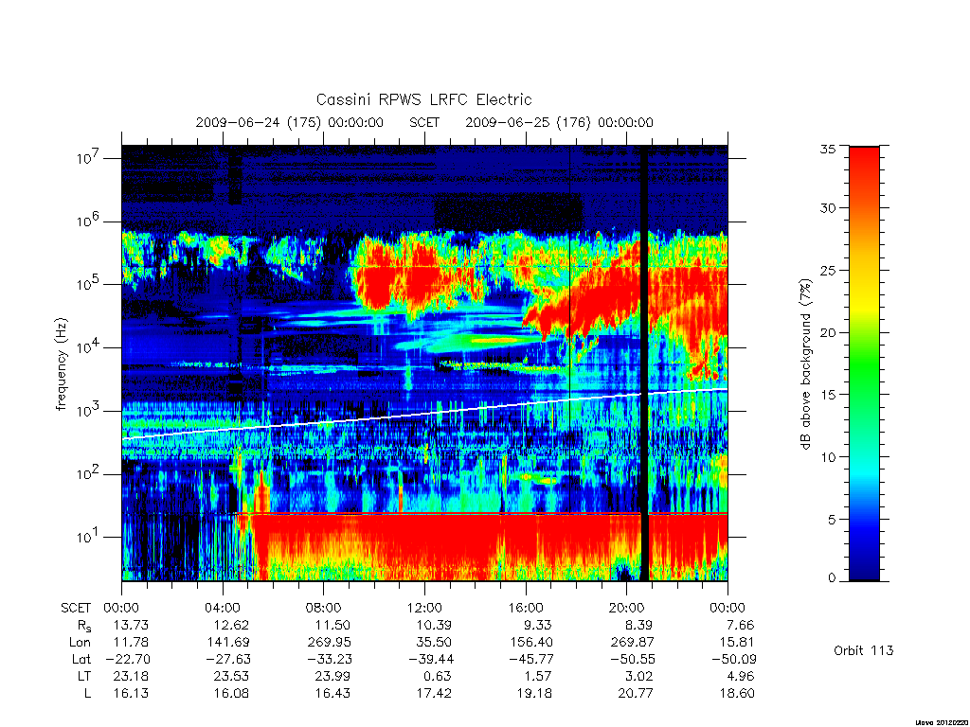Click the Lon value '269.95'
This screenshot has height=727, width=970.
329,643
